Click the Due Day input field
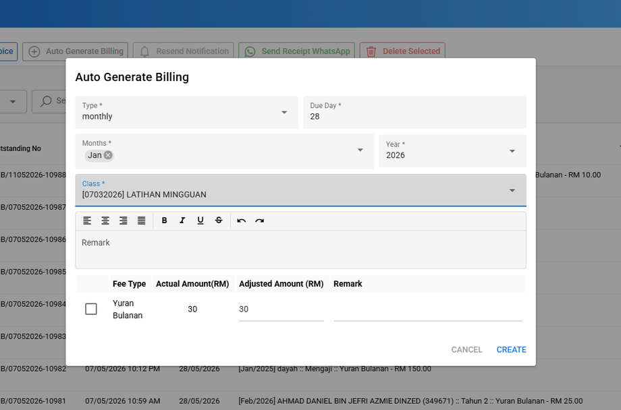The width and height of the screenshot is (621, 410). pos(414,112)
